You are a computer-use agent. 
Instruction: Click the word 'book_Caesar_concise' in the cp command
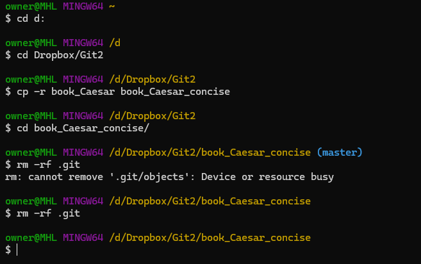(x=175, y=92)
